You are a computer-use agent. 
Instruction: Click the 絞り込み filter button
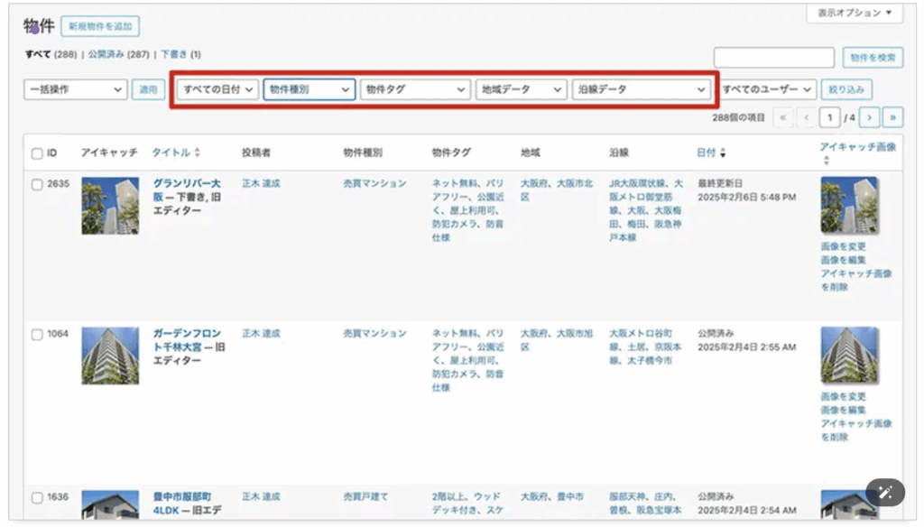[846, 89]
